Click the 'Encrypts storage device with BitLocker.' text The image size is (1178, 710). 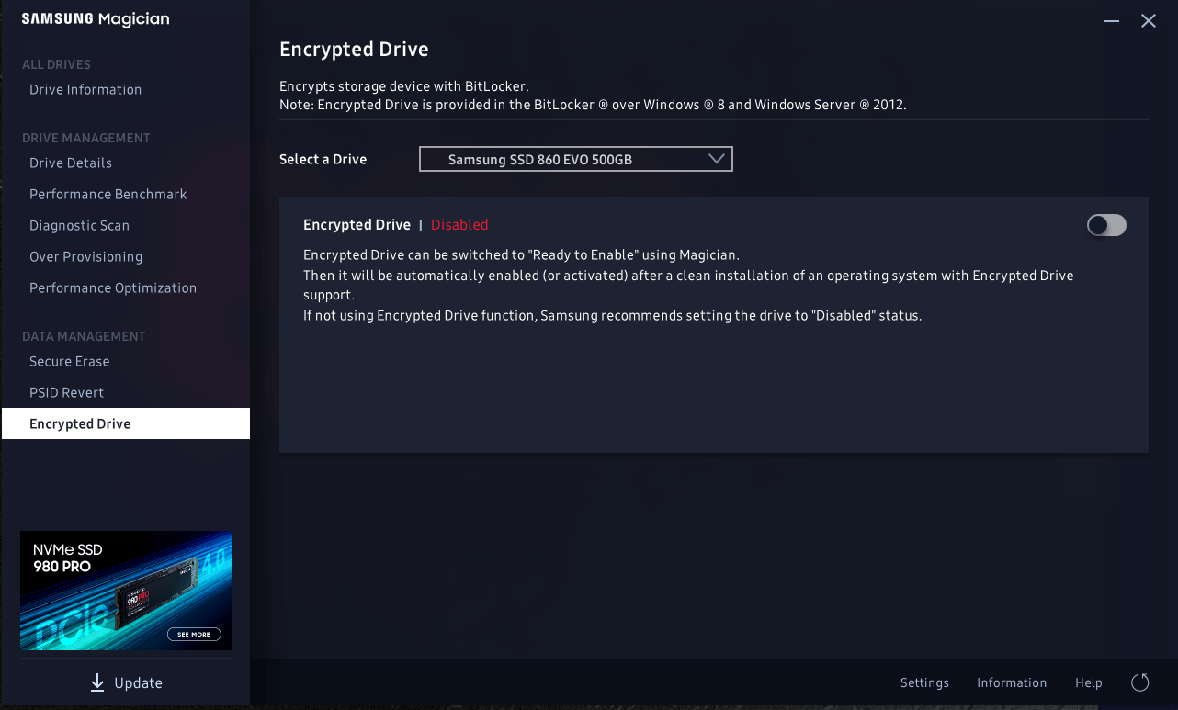(x=404, y=86)
